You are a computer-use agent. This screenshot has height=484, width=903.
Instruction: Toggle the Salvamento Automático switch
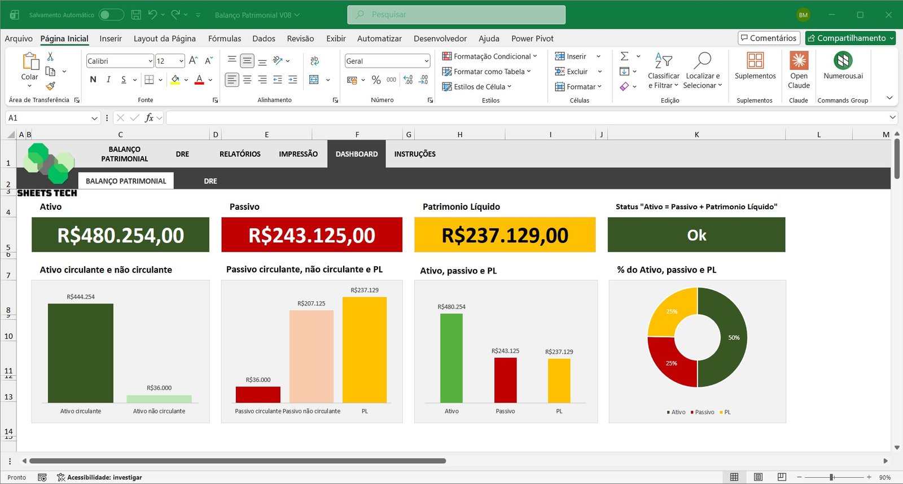[x=111, y=15]
